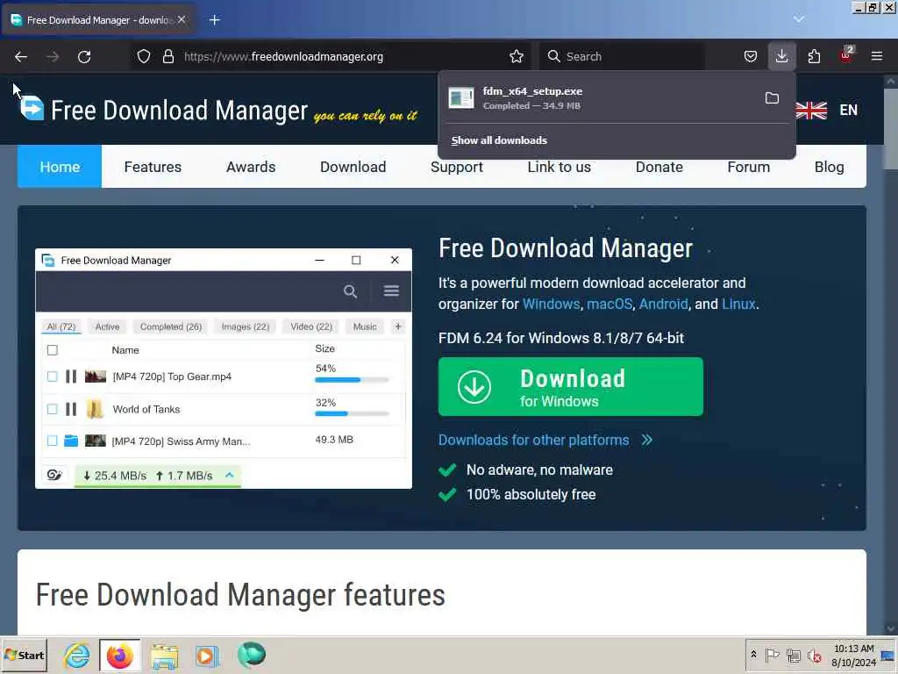
Task: Select the Video (22) filter tab
Action: (311, 326)
